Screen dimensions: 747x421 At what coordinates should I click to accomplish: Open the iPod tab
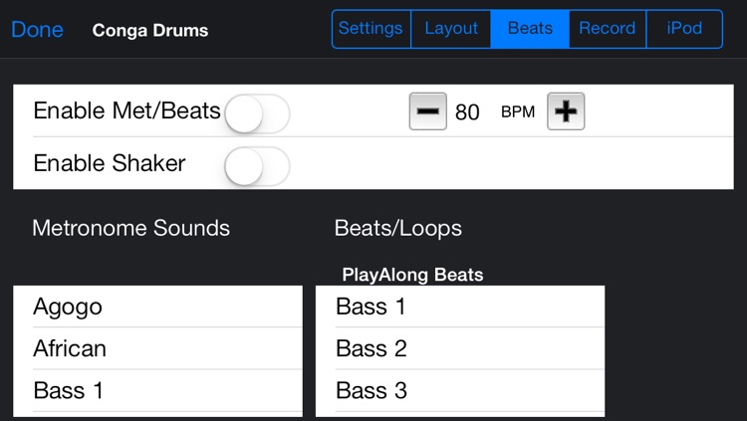(684, 29)
